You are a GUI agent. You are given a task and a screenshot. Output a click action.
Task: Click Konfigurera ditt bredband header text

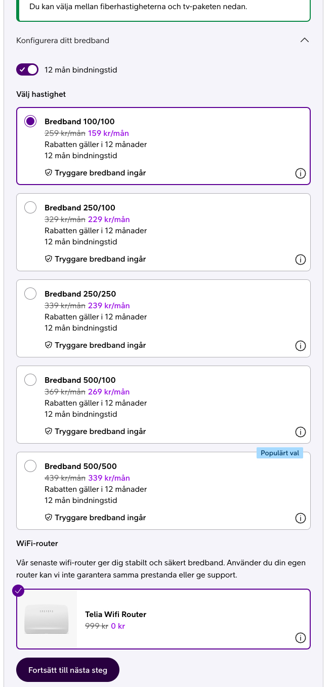point(63,41)
